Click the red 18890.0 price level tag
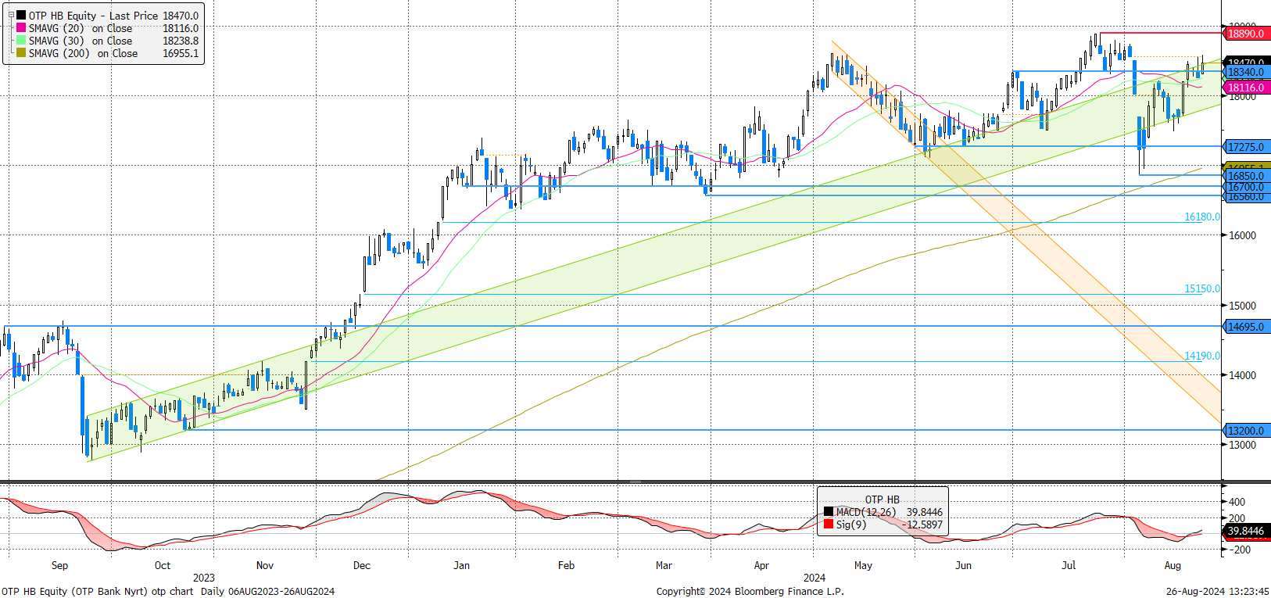Image resolution: width=1271 pixels, height=598 pixels. pos(1246,34)
